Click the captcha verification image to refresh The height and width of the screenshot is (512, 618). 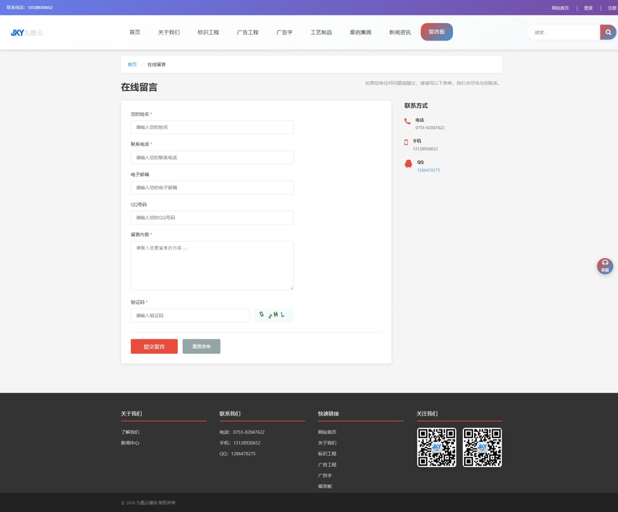[x=273, y=315]
